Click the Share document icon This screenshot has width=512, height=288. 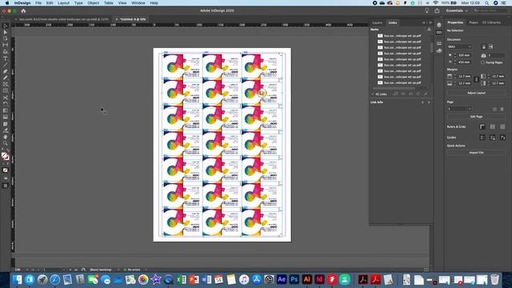(437, 10)
